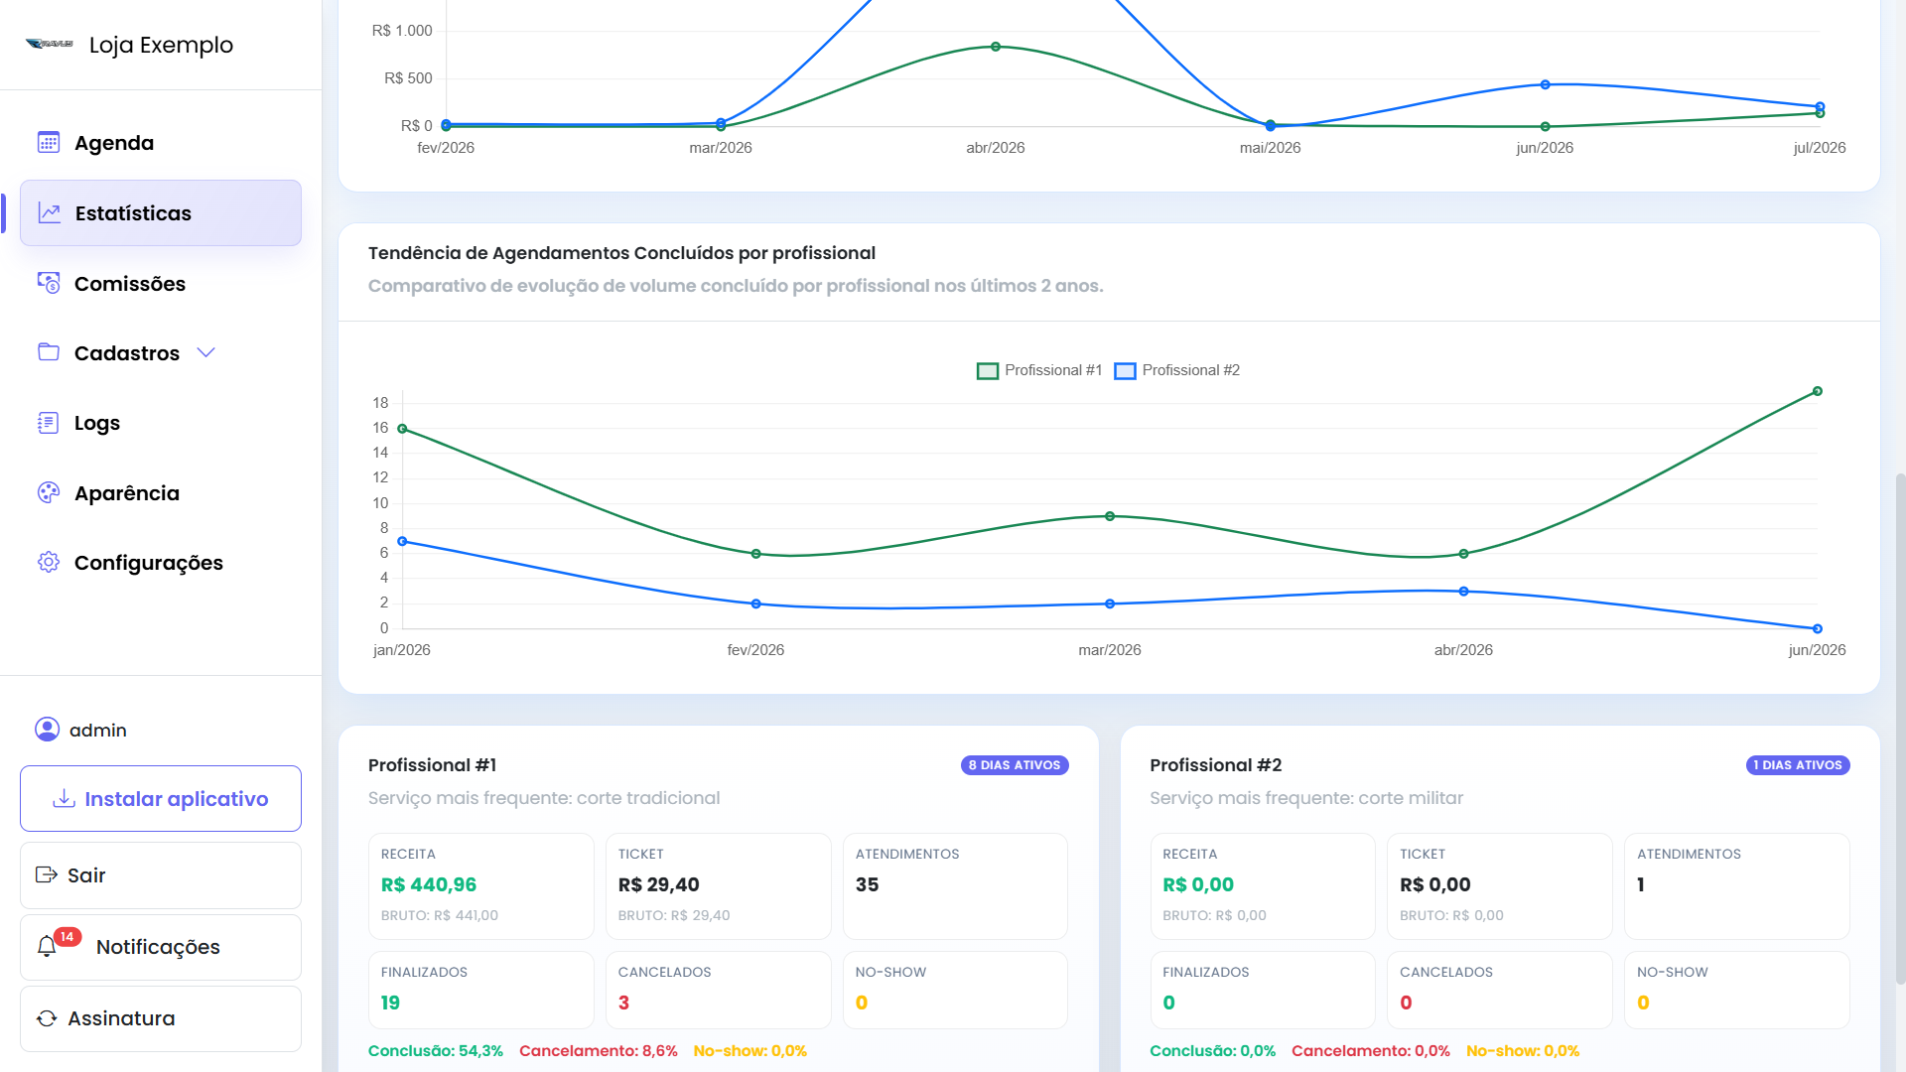Click 'Tendência de Agendamentos Concluídos por profissional' title
Image resolution: width=1906 pixels, height=1072 pixels.
[x=621, y=253]
